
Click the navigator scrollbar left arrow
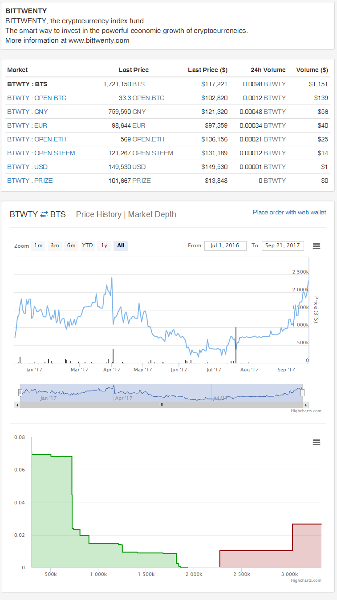(17, 405)
